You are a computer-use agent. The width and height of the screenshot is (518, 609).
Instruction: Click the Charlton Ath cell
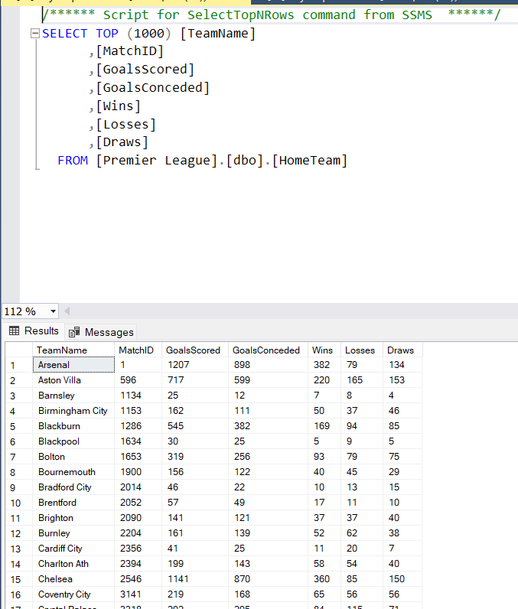pyautogui.click(x=73, y=564)
